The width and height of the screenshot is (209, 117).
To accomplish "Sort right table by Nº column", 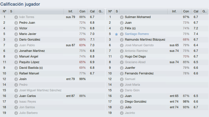I will coord(110,12).
